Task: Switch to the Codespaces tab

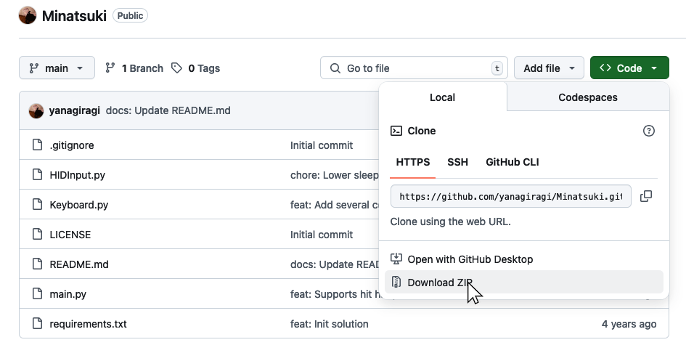Action: [588, 97]
